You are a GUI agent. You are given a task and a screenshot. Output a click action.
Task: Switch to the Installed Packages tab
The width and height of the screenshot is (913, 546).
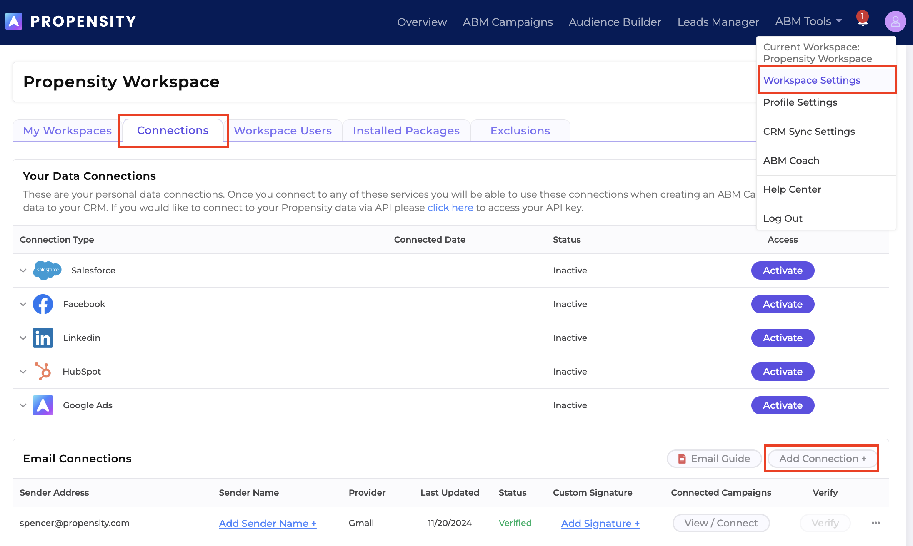click(406, 131)
